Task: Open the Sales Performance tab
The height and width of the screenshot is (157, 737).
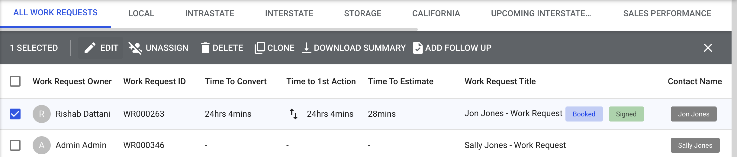Action: [x=667, y=14]
